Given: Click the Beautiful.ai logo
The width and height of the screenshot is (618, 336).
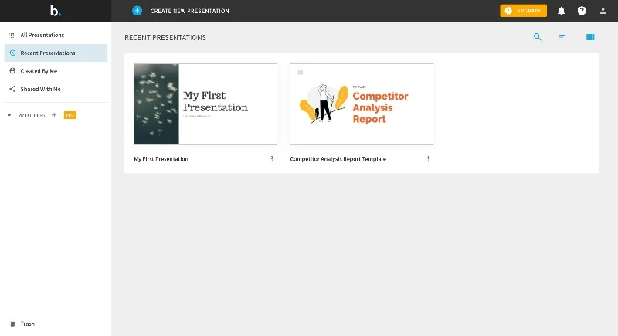Looking at the screenshot, I should (x=55, y=11).
